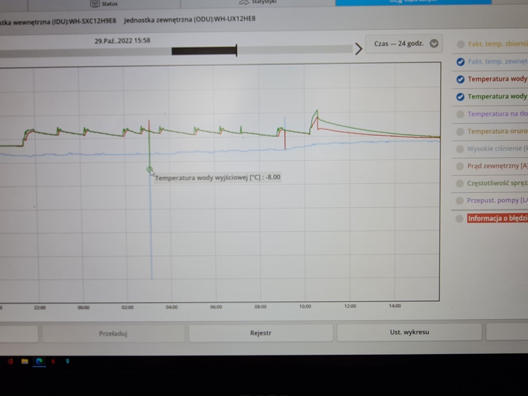This screenshot has width=528, height=396.
Task: Uncheck the red Temperatura wody series
Action: tap(461, 80)
